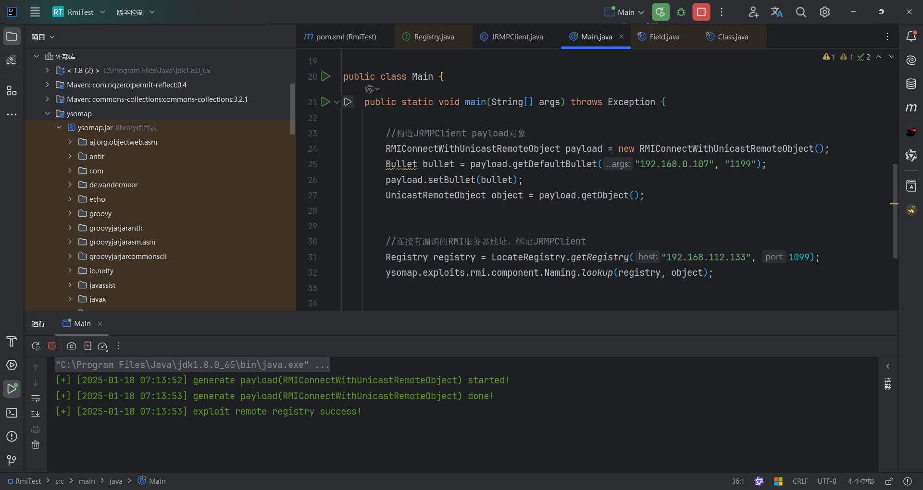Expand commons-collections library node

click(47, 99)
